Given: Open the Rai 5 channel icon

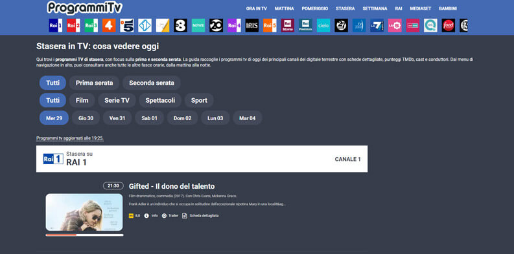Looking at the screenshot, I should pyautogui.click(x=270, y=25).
